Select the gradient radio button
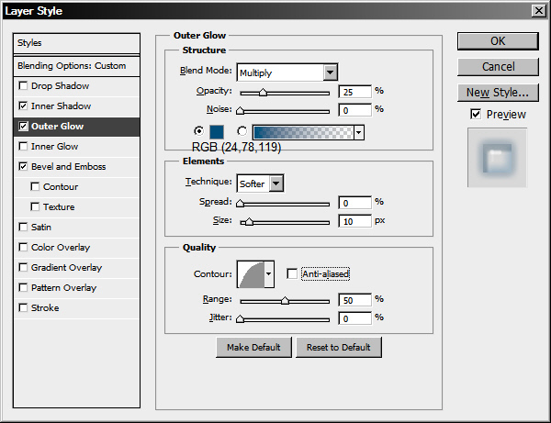551x423 pixels. [242, 131]
